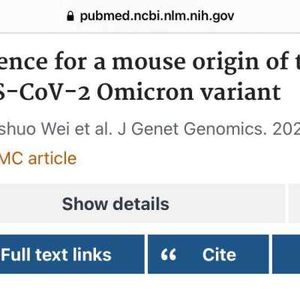Click the author name Wei et al.
The height and width of the screenshot is (300, 300).
pos(76,129)
